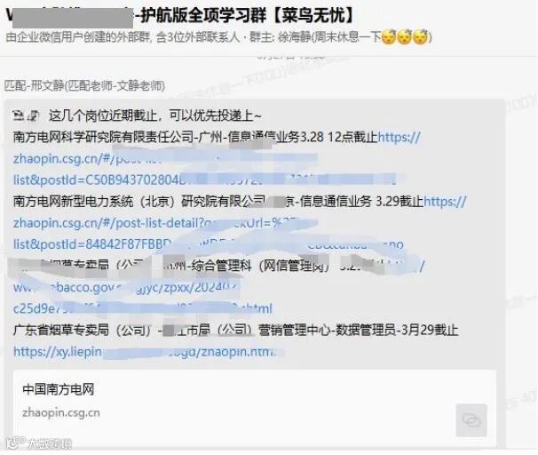This screenshot has width=538, height=455.
Task: Click the last sleeping emoji in the header
Action: [x=421, y=36]
